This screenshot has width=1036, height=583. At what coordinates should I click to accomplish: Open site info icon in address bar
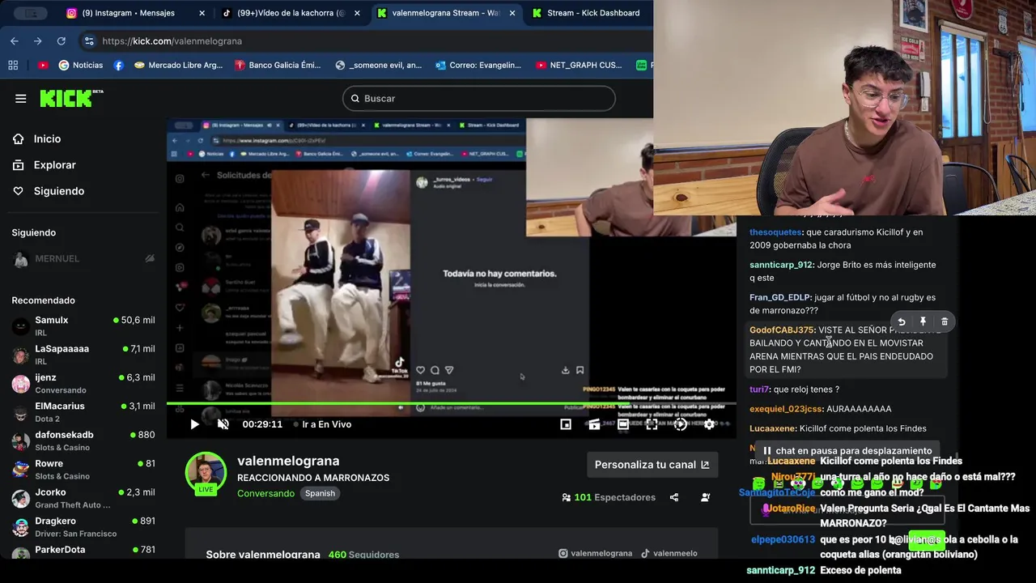point(89,40)
